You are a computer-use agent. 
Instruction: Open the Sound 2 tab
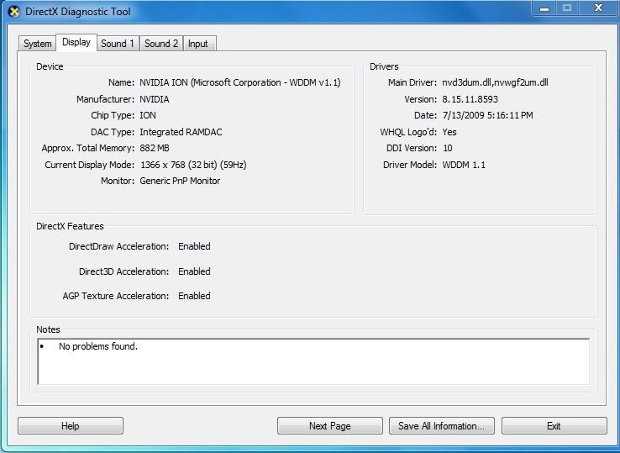[x=161, y=44]
